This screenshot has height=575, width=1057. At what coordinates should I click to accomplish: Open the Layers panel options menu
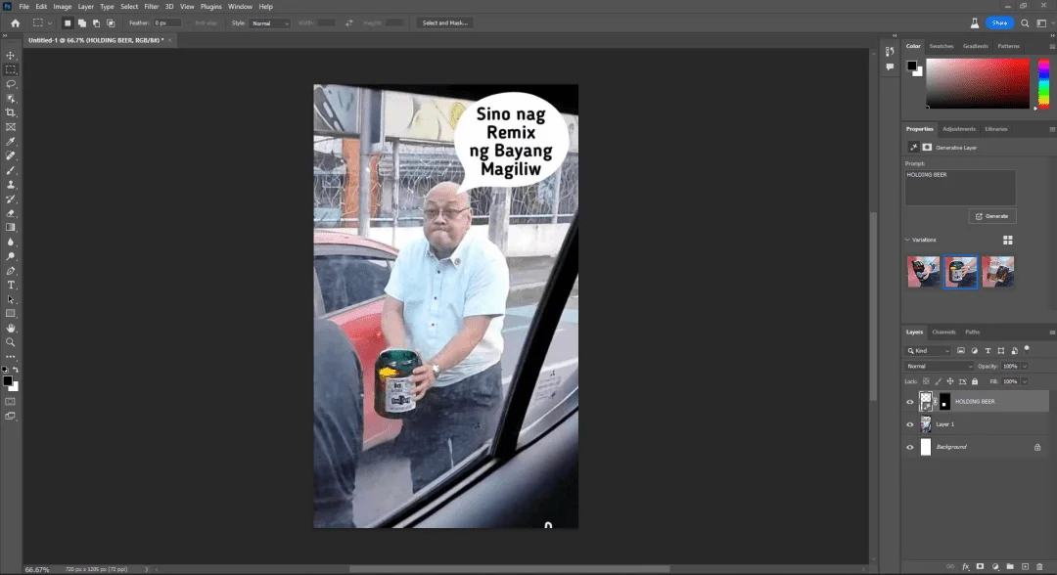(1051, 332)
